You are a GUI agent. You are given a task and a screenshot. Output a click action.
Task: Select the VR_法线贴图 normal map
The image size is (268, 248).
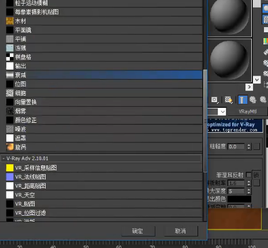(x=104, y=177)
